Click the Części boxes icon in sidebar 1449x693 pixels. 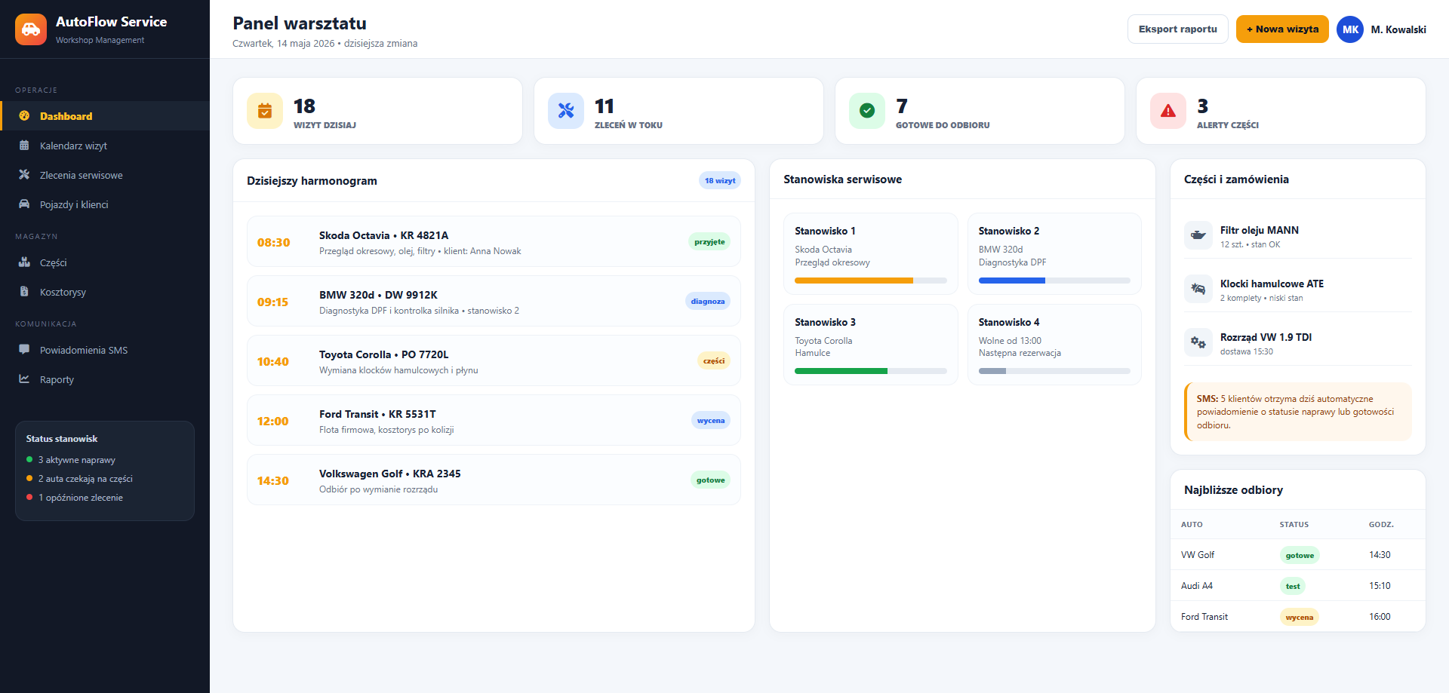(x=24, y=262)
